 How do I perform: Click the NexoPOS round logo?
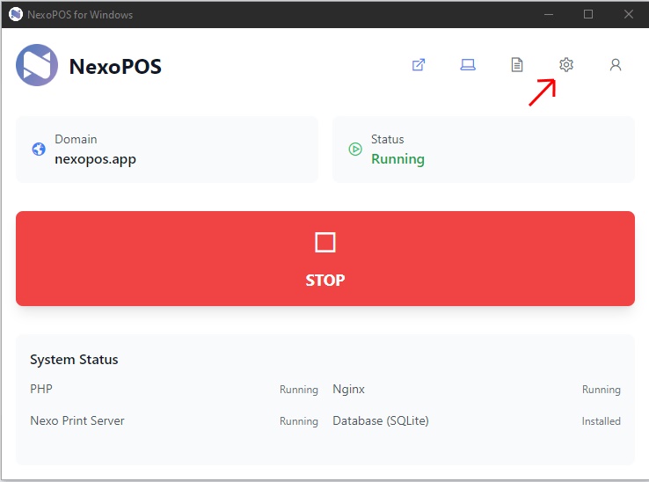tap(37, 65)
